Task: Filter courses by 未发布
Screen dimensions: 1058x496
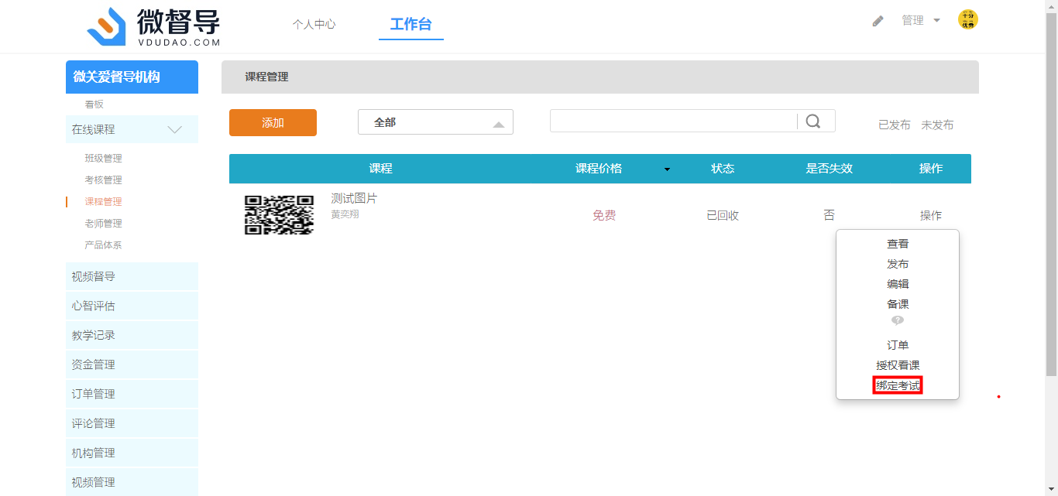Action: coord(937,125)
